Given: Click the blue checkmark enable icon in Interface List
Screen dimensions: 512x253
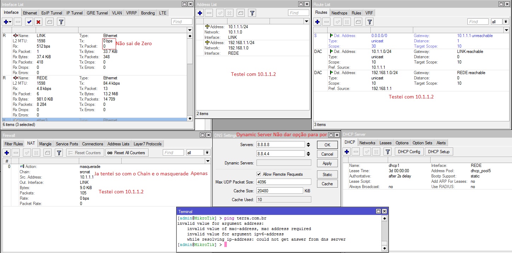Looking at the screenshot, I should tap(29, 22).
